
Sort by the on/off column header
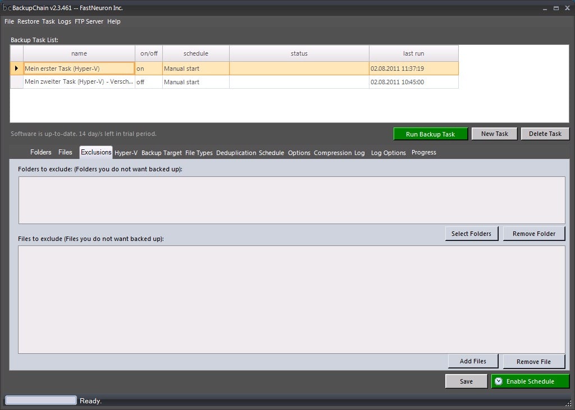pyautogui.click(x=149, y=53)
